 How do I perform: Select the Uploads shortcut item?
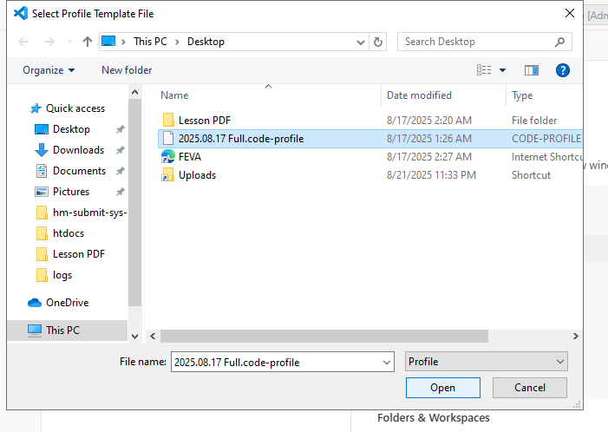tap(197, 175)
